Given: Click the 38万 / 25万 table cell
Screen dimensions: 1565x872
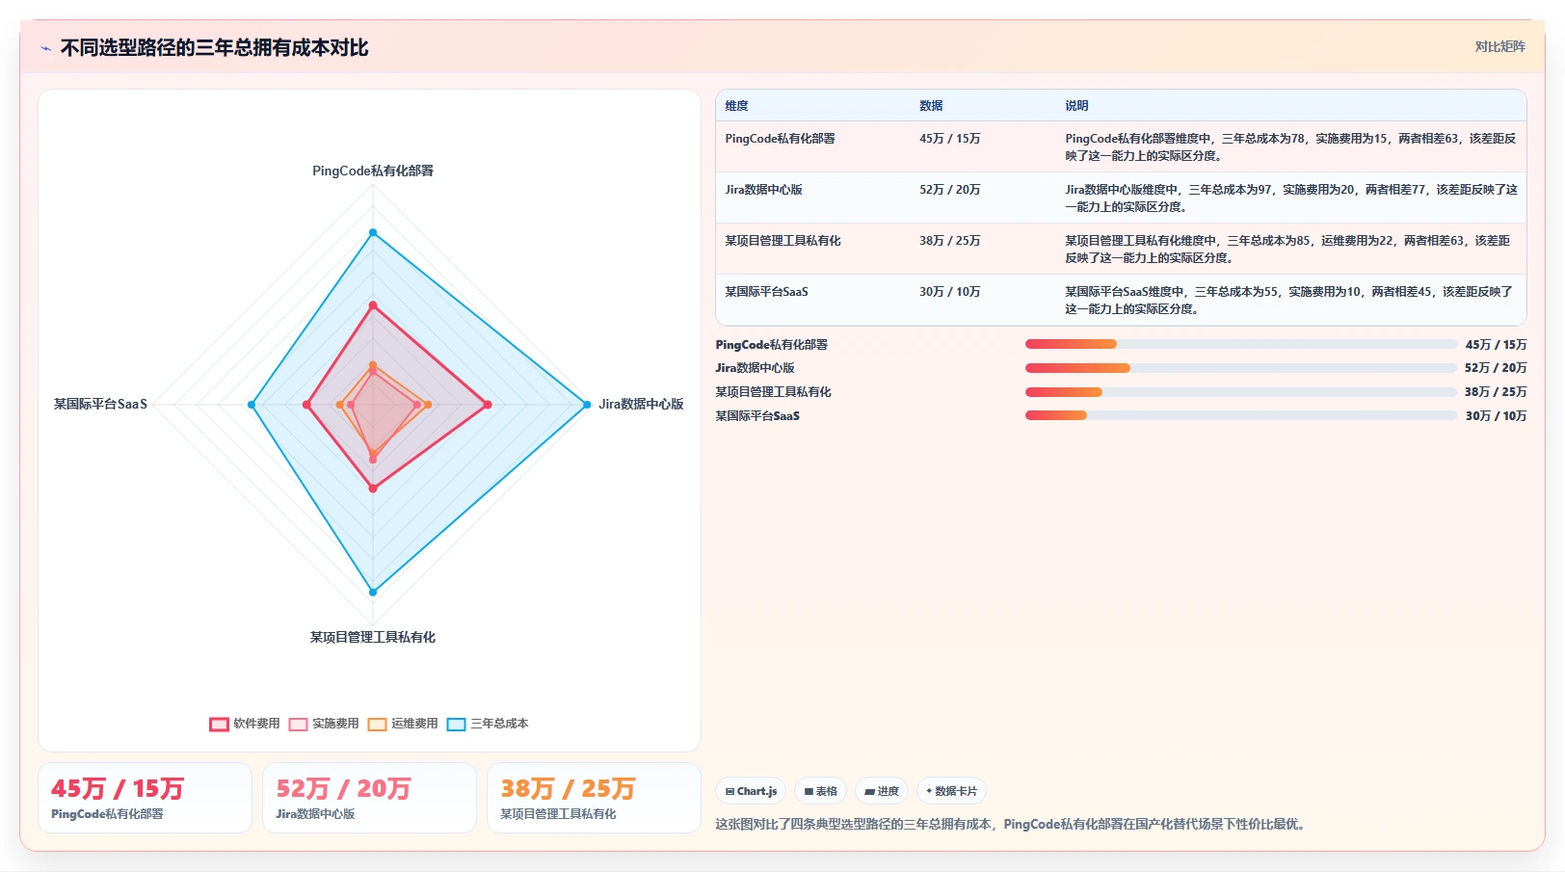Looking at the screenshot, I should [x=949, y=241].
